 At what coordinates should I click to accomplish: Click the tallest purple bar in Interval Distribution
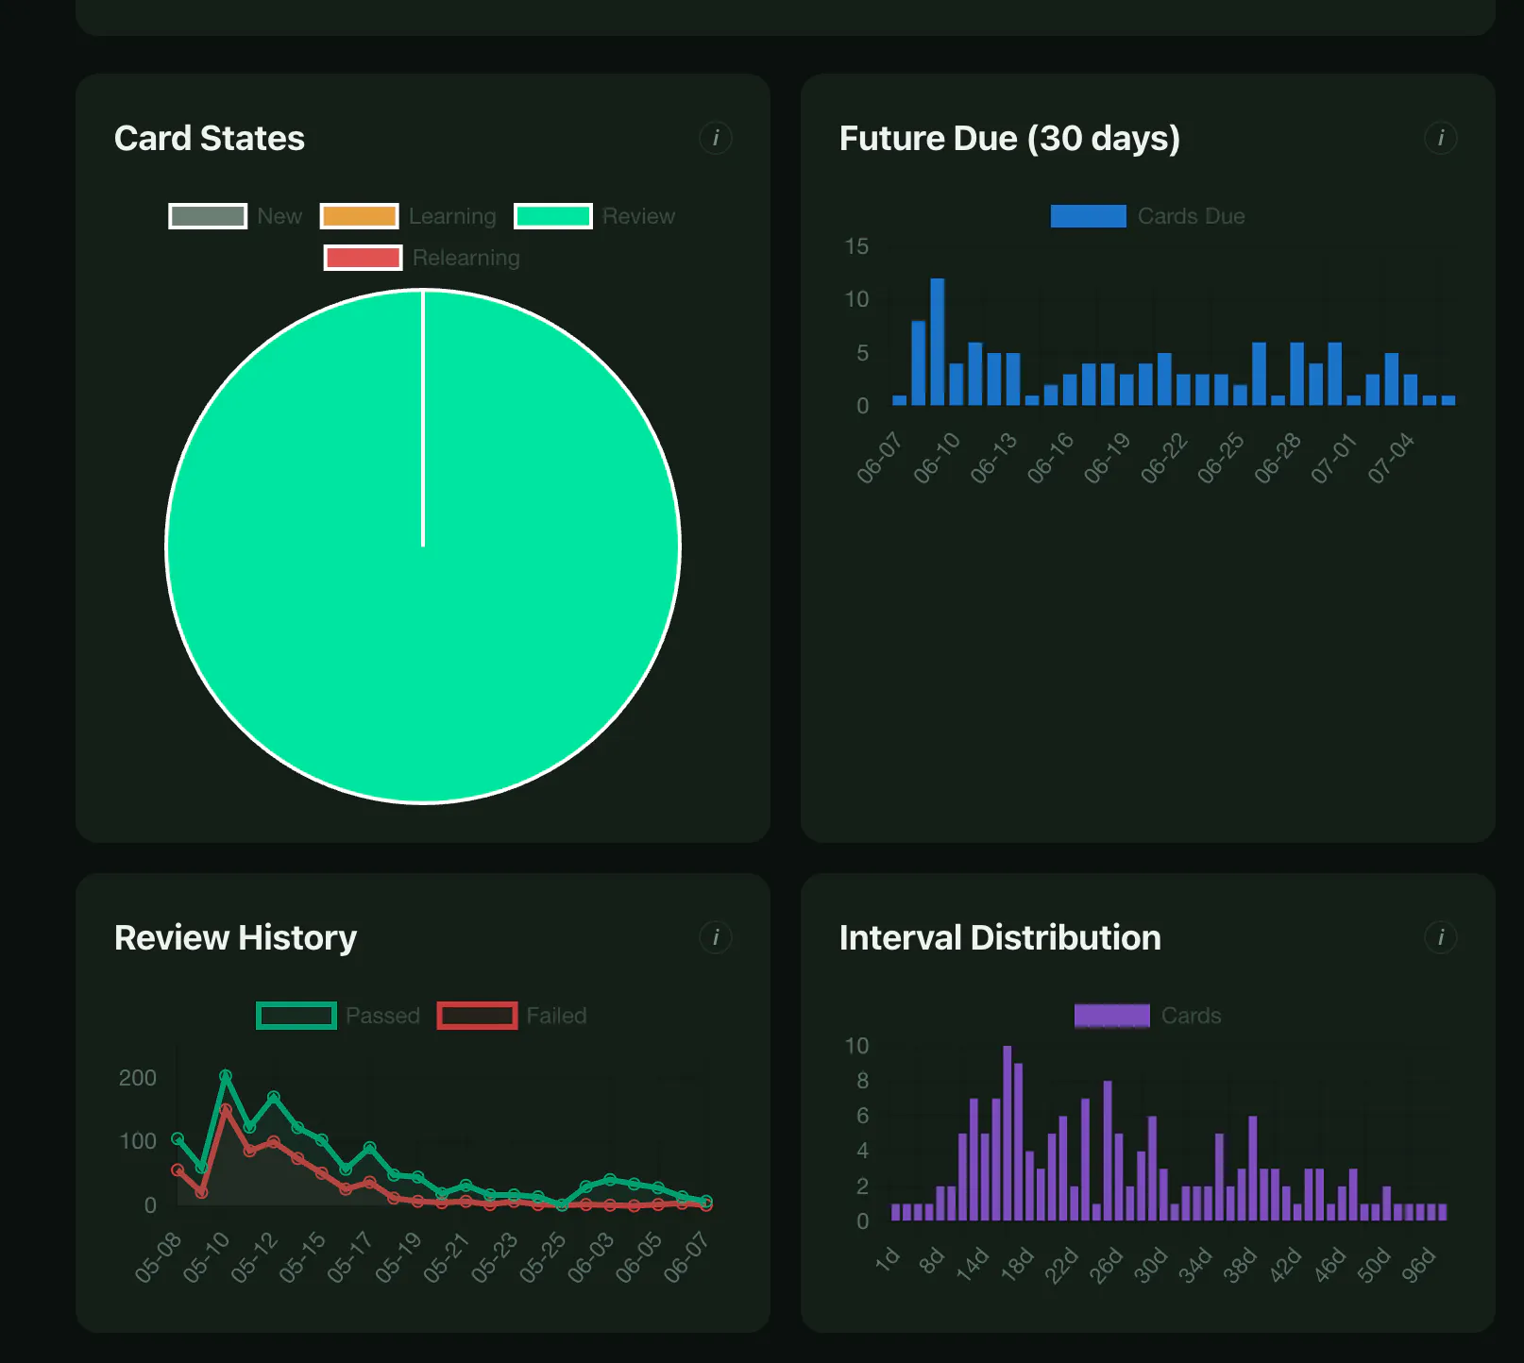tap(1008, 1133)
